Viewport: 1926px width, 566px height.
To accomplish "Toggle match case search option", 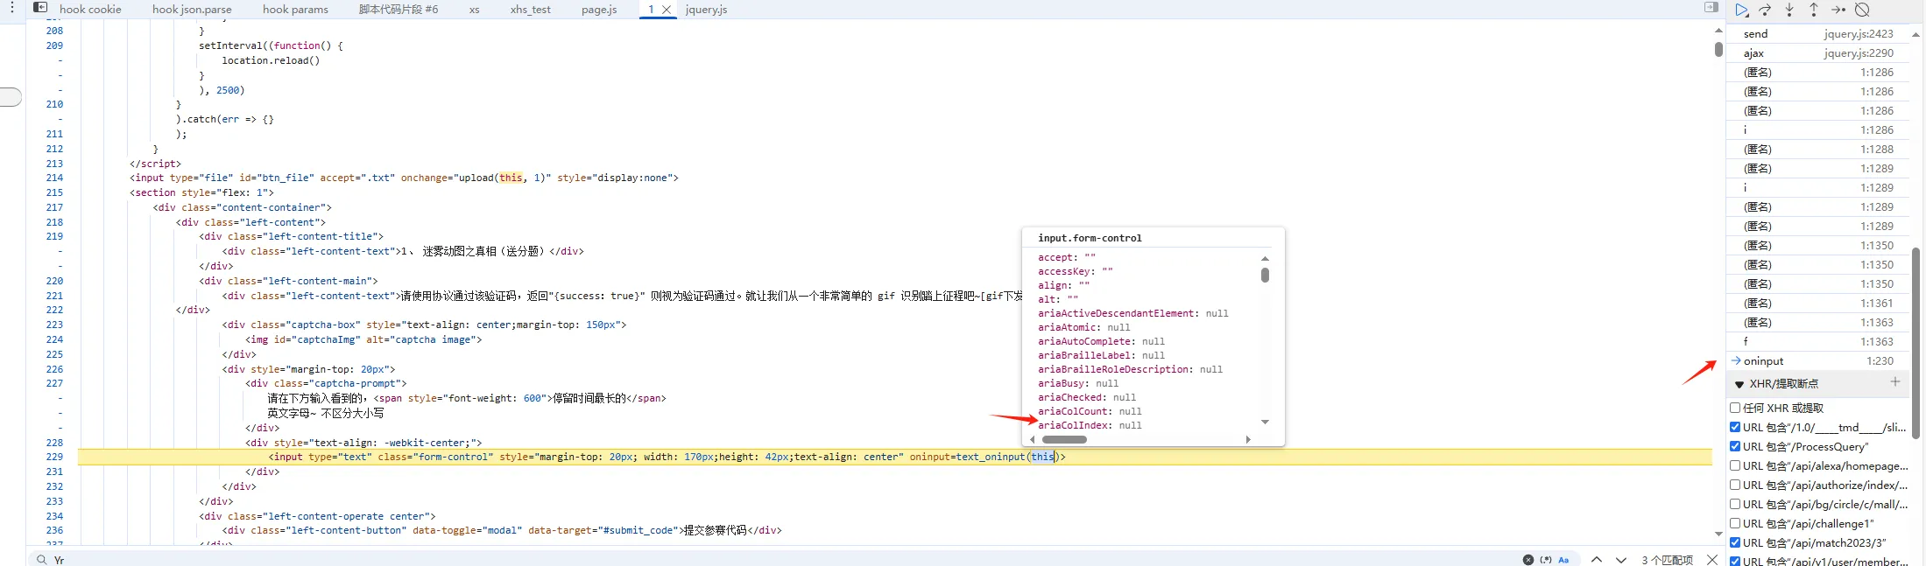I will 1564,560.
